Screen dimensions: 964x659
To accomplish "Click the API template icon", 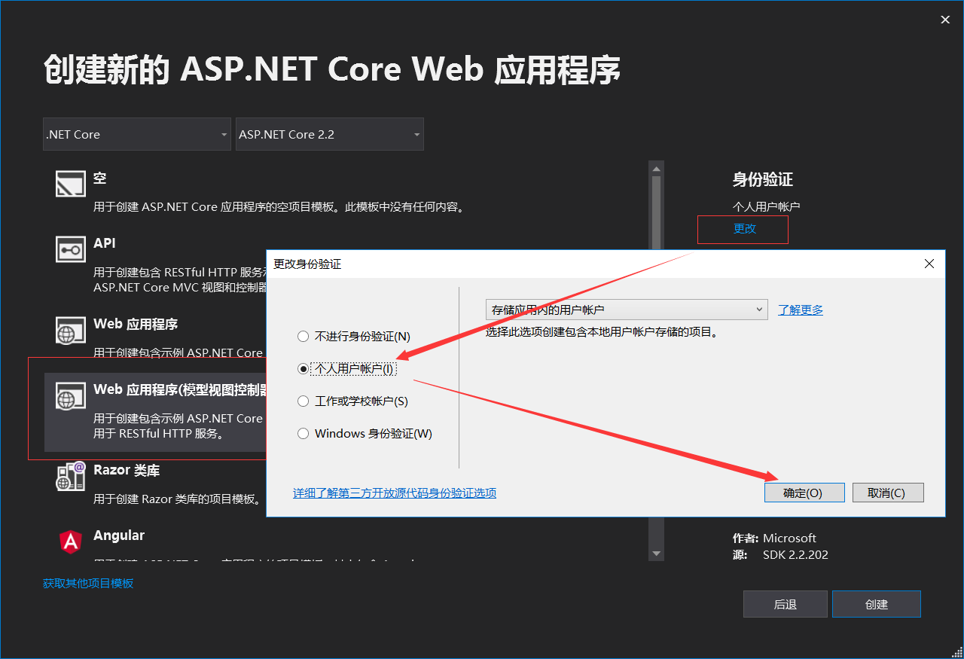I will pos(70,249).
